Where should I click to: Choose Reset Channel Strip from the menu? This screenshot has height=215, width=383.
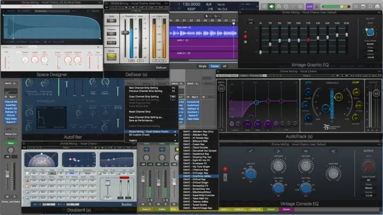151,112
